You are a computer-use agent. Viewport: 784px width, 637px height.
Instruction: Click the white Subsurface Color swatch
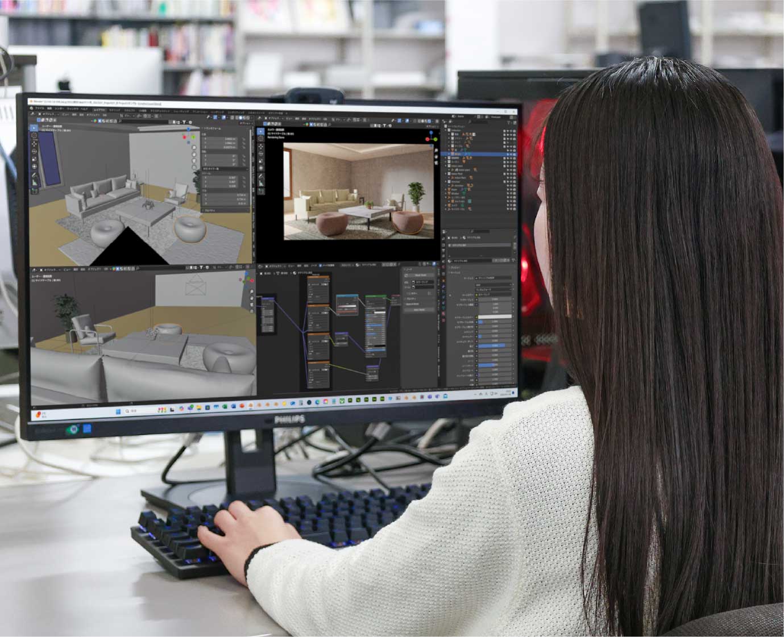coord(495,317)
